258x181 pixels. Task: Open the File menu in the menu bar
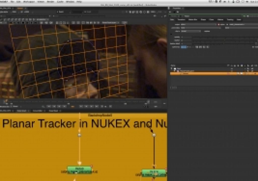coord(12,2)
